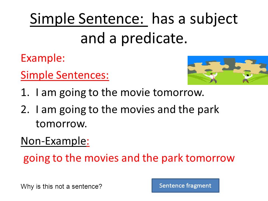This screenshot has height=201, width=268.
Task: Click the underlined 'Simple Sentences:' heading
Action: [x=65, y=75]
